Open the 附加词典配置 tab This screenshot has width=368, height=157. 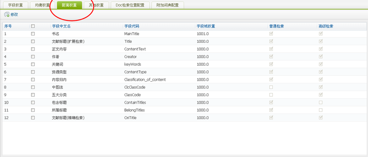point(168,5)
